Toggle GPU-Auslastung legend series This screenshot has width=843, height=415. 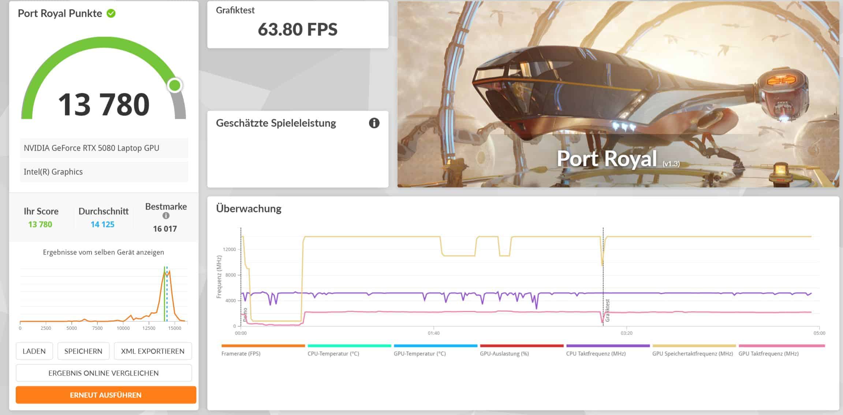[504, 353]
